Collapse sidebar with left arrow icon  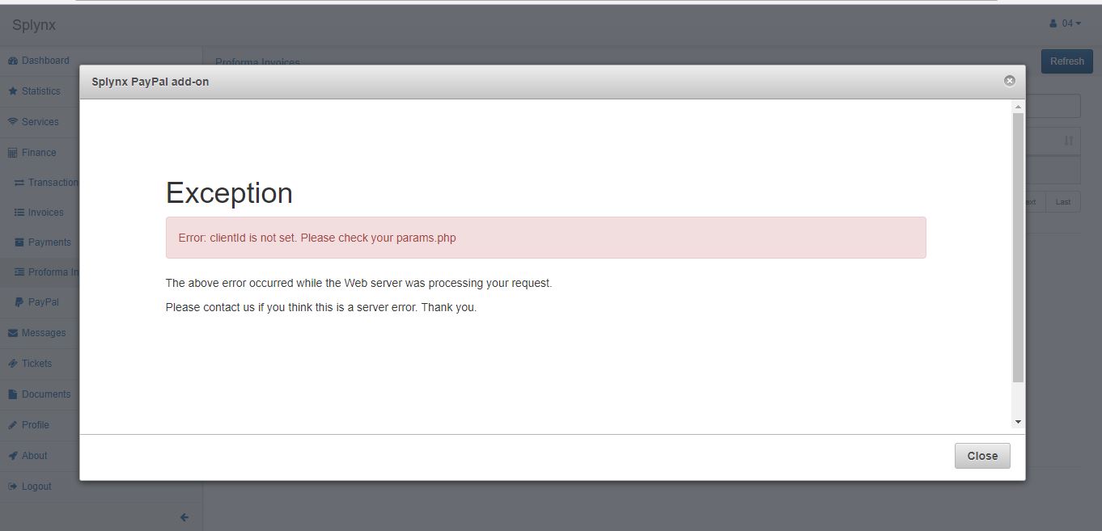(184, 517)
